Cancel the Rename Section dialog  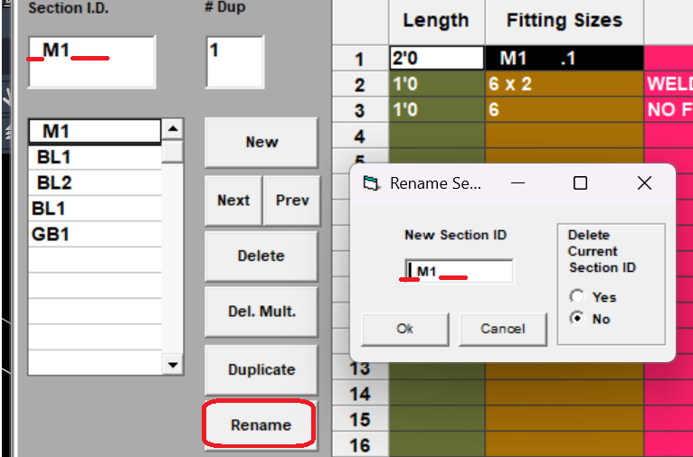[x=503, y=329]
